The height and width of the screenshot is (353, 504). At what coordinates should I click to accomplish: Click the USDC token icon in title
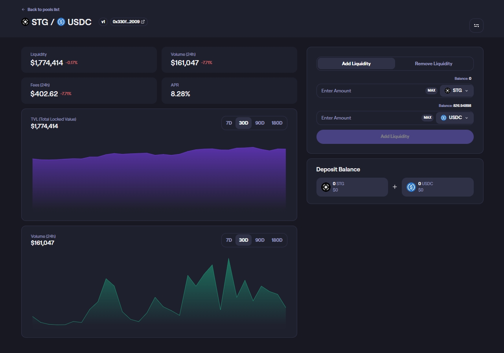pyautogui.click(x=61, y=22)
